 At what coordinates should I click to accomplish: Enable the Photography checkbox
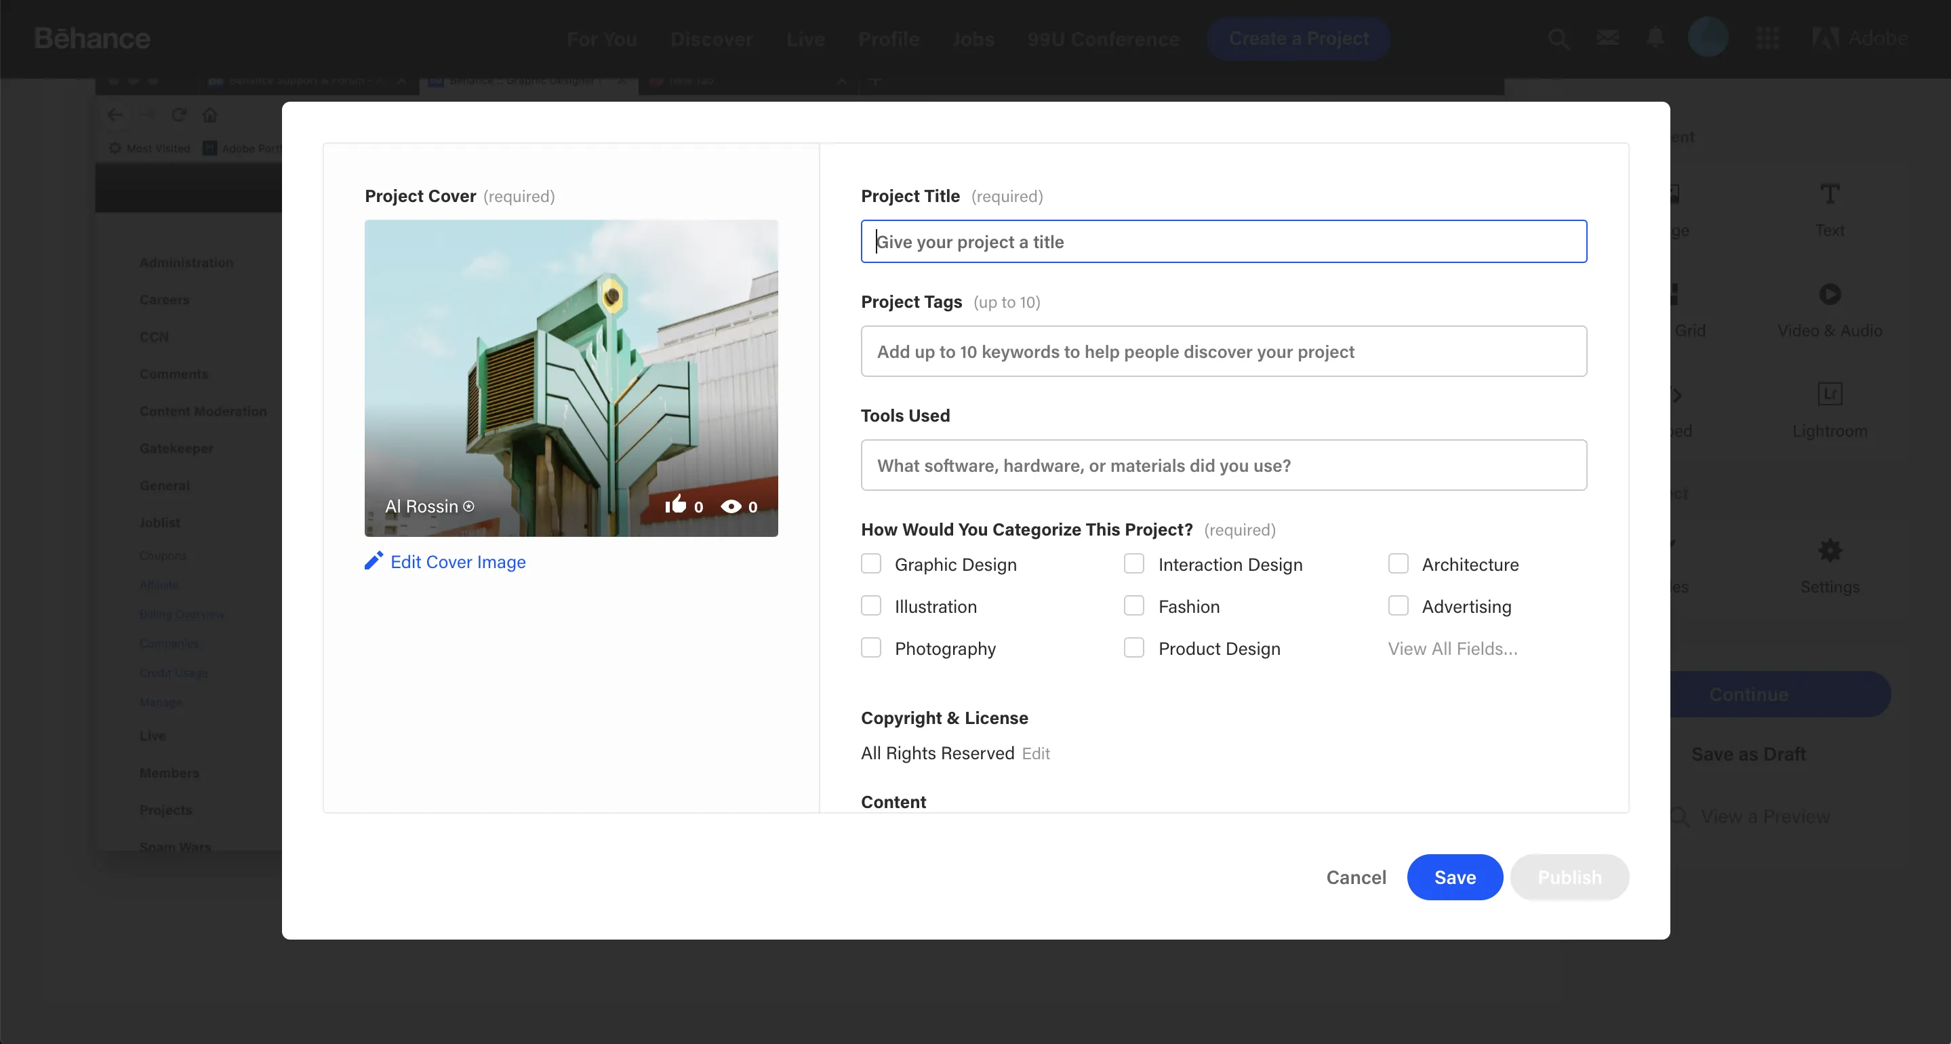[871, 648]
